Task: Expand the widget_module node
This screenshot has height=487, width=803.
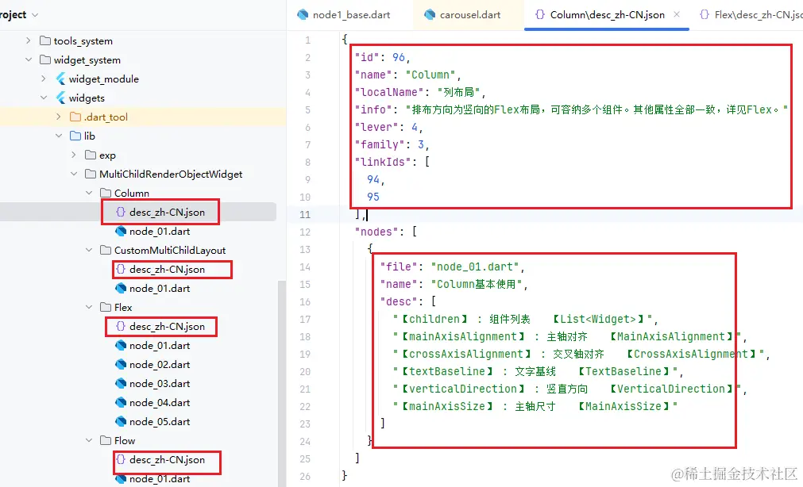Action: pos(44,79)
